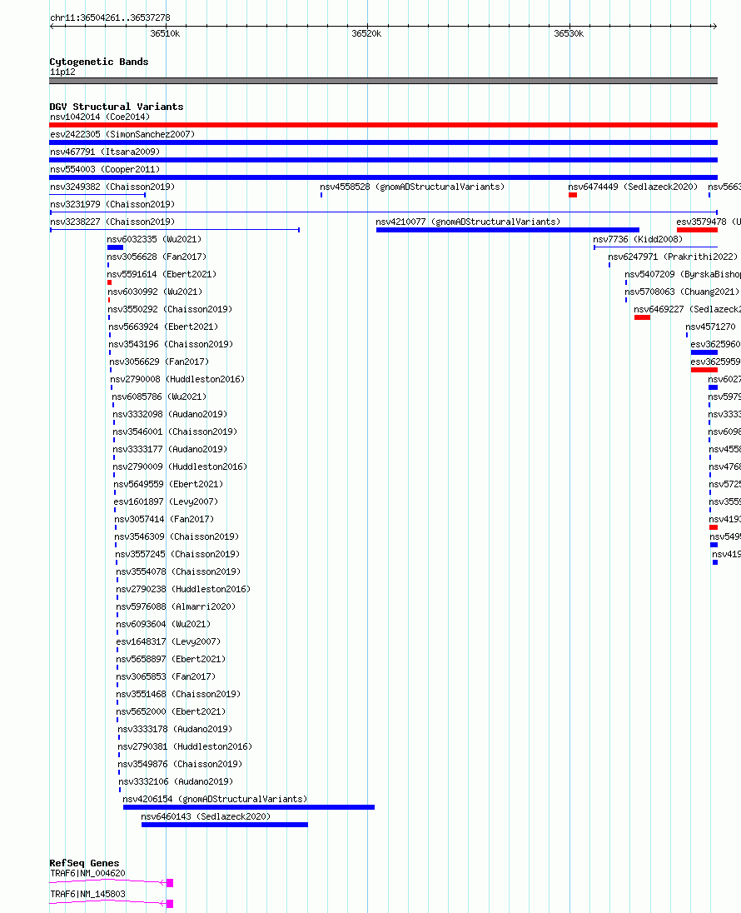741x913 pixels.
Task: Select nsv5976088 (Almarri2020) label
Action: (x=176, y=606)
